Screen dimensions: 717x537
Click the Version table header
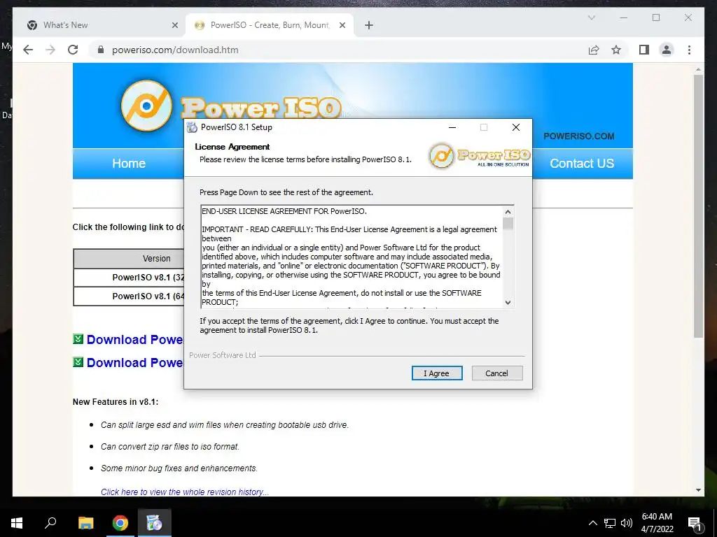tap(129, 259)
